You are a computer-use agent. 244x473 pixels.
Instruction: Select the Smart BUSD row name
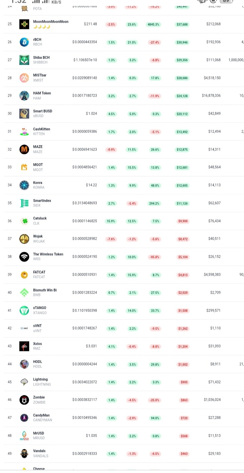click(42, 111)
